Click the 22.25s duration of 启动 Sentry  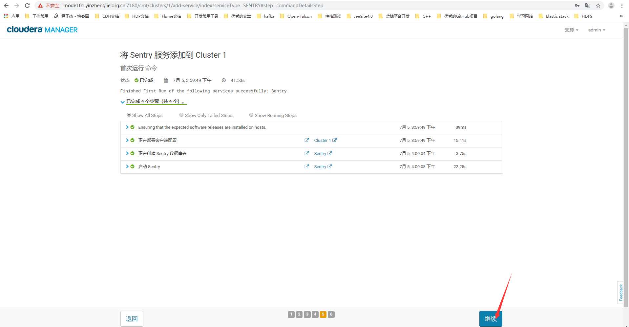tap(460, 166)
